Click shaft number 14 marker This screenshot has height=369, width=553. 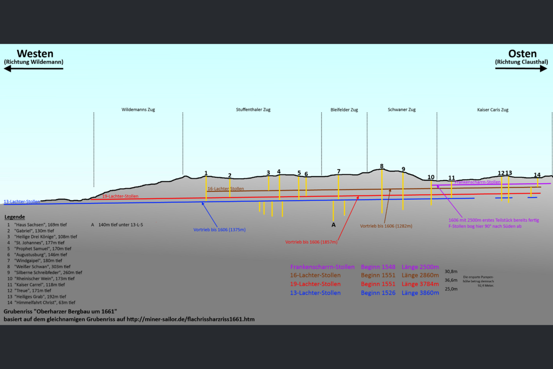(x=537, y=175)
